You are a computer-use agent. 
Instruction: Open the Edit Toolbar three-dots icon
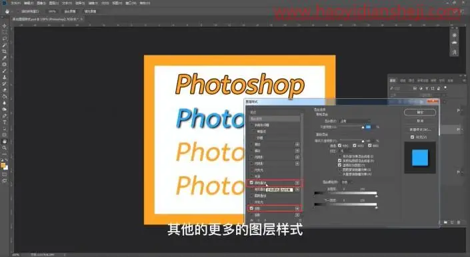click(4, 154)
